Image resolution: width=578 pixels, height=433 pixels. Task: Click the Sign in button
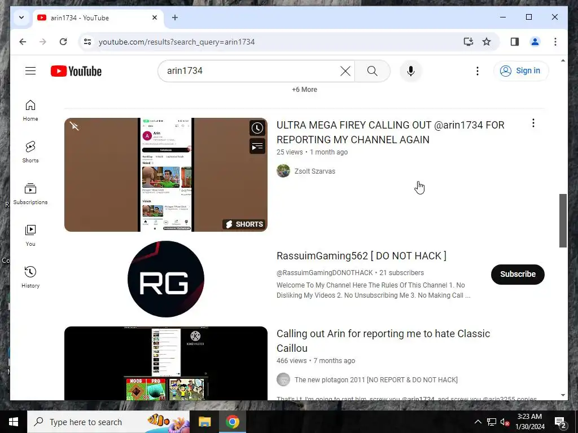click(x=521, y=70)
